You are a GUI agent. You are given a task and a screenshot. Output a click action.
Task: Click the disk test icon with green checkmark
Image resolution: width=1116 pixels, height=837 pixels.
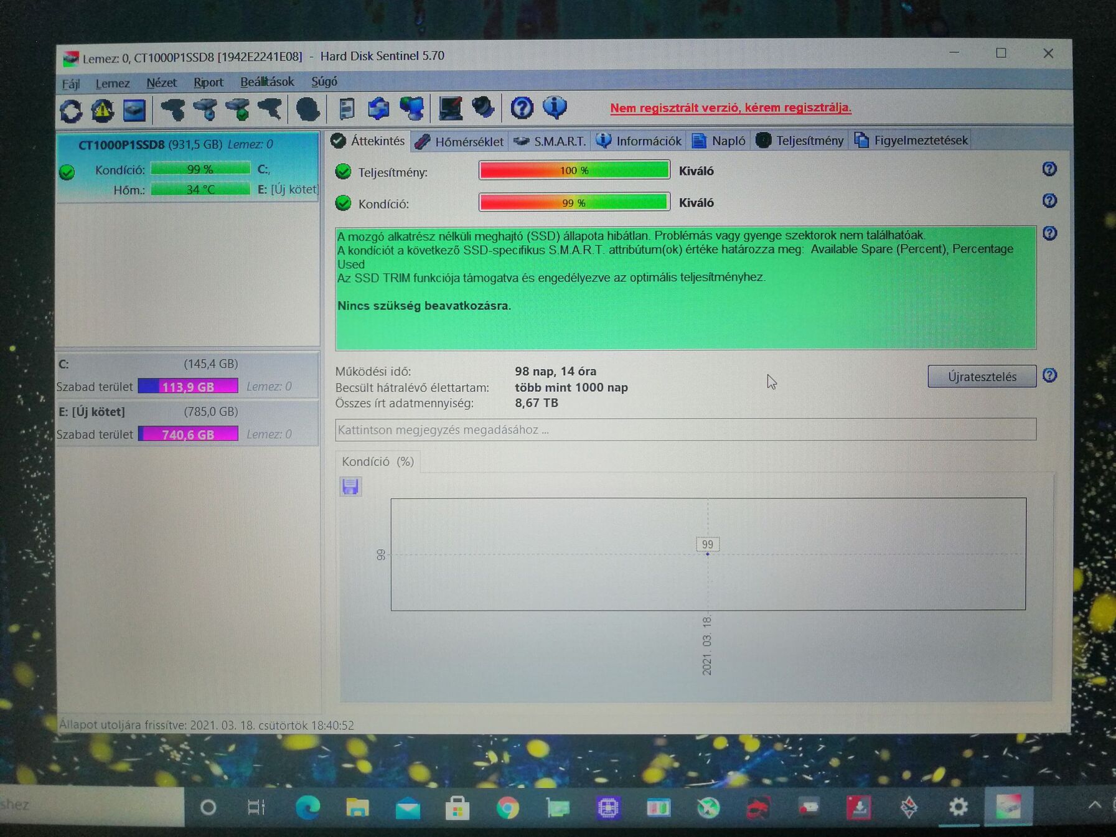(x=238, y=110)
